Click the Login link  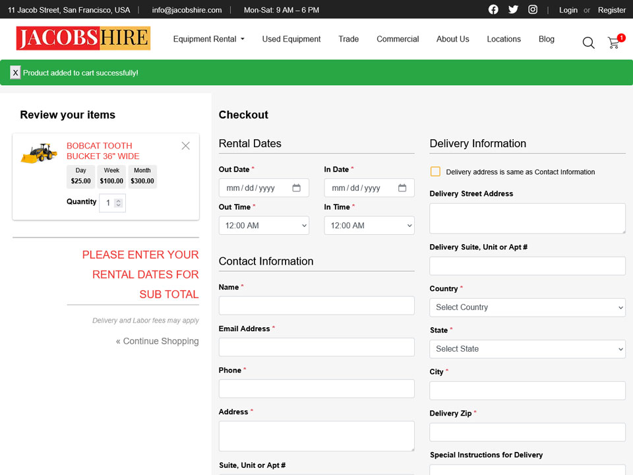tap(568, 10)
